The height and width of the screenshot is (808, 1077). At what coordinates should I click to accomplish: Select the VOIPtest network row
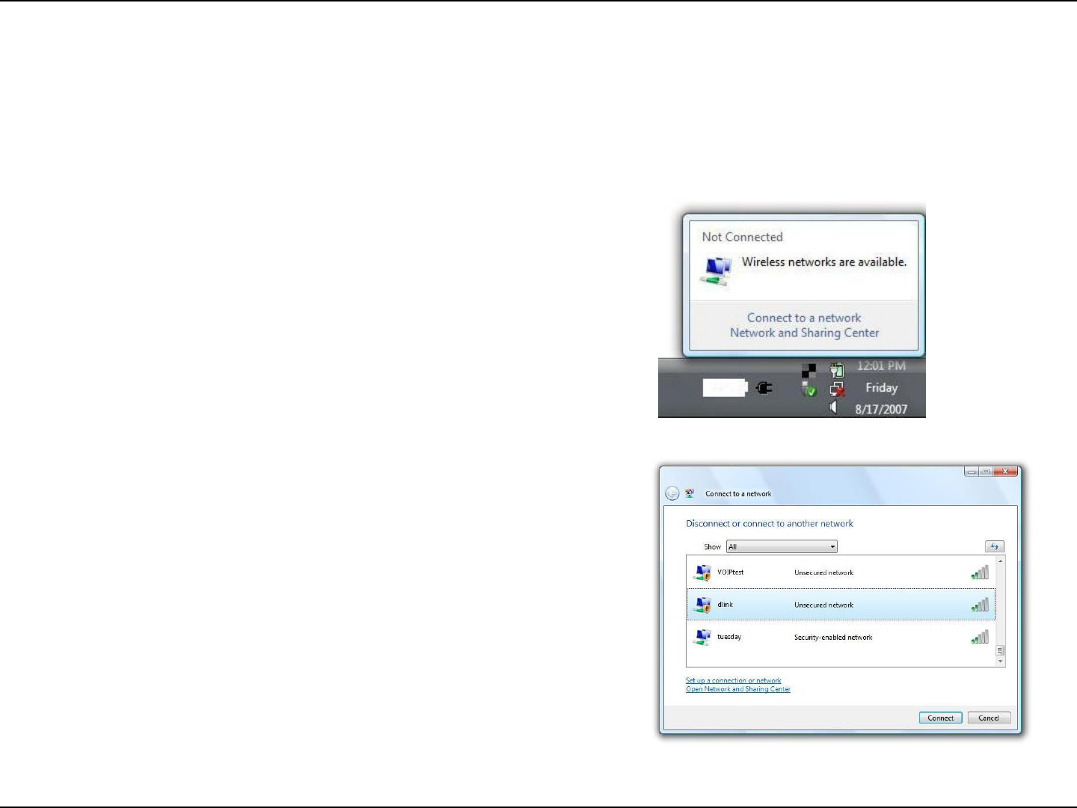tap(841, 573)
